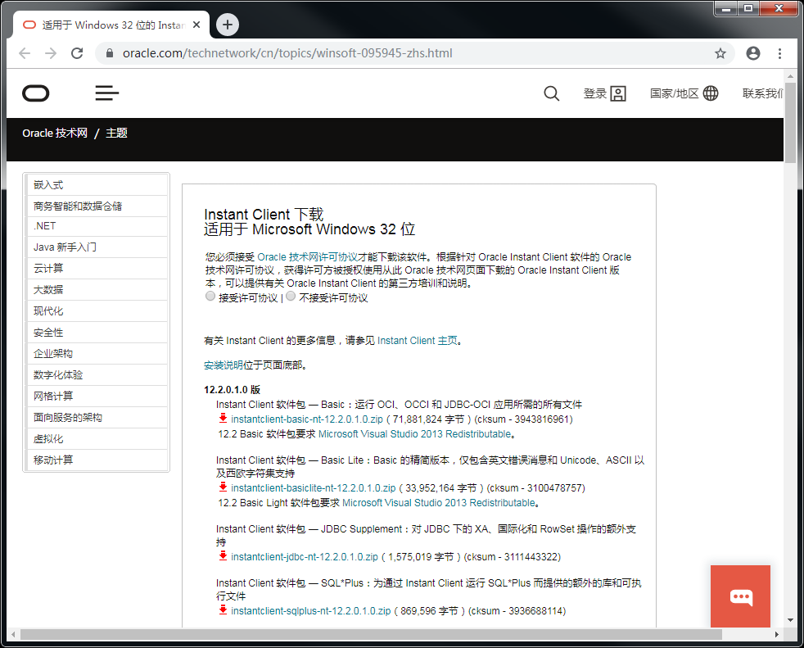
Task: Open the red chat bubble widget
Action: [x=740, y=596]
